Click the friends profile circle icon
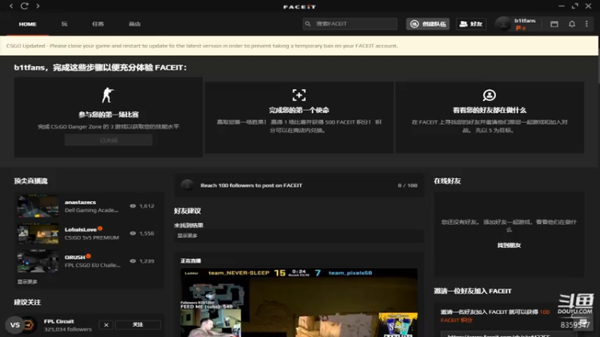 (x=489, y=95)
